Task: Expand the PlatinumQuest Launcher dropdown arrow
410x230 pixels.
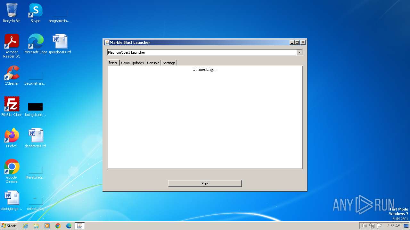Action: 299,52
